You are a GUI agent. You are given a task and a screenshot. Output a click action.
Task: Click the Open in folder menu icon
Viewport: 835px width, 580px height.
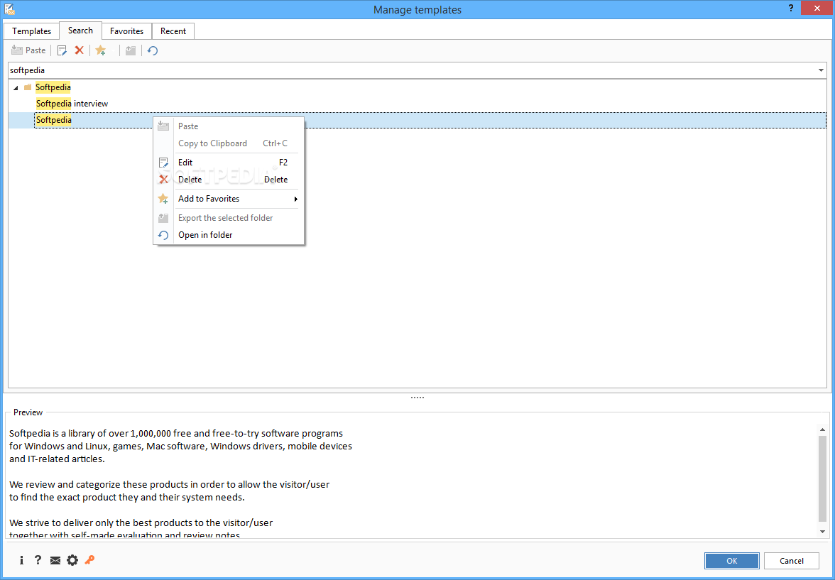(x=163, y=235)
